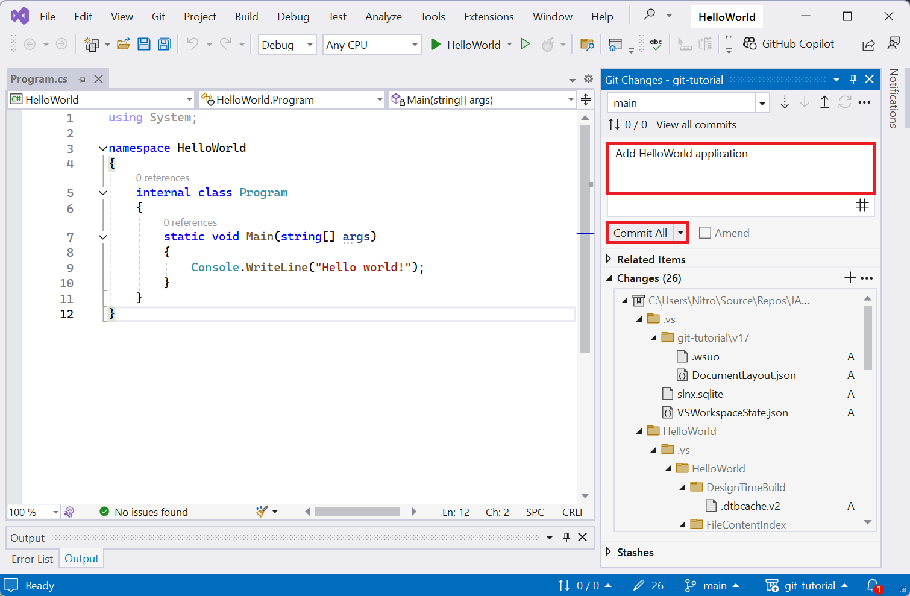Click the Open File folder icon
This screenshot has width=910, height=596.
(x=124, y=44)
